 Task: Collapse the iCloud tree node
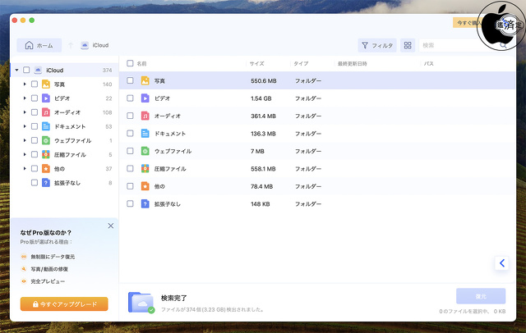coord(16,70)
